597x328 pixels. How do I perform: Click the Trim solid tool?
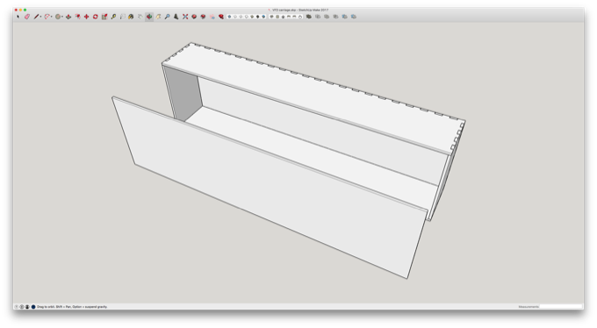[344, 17]
